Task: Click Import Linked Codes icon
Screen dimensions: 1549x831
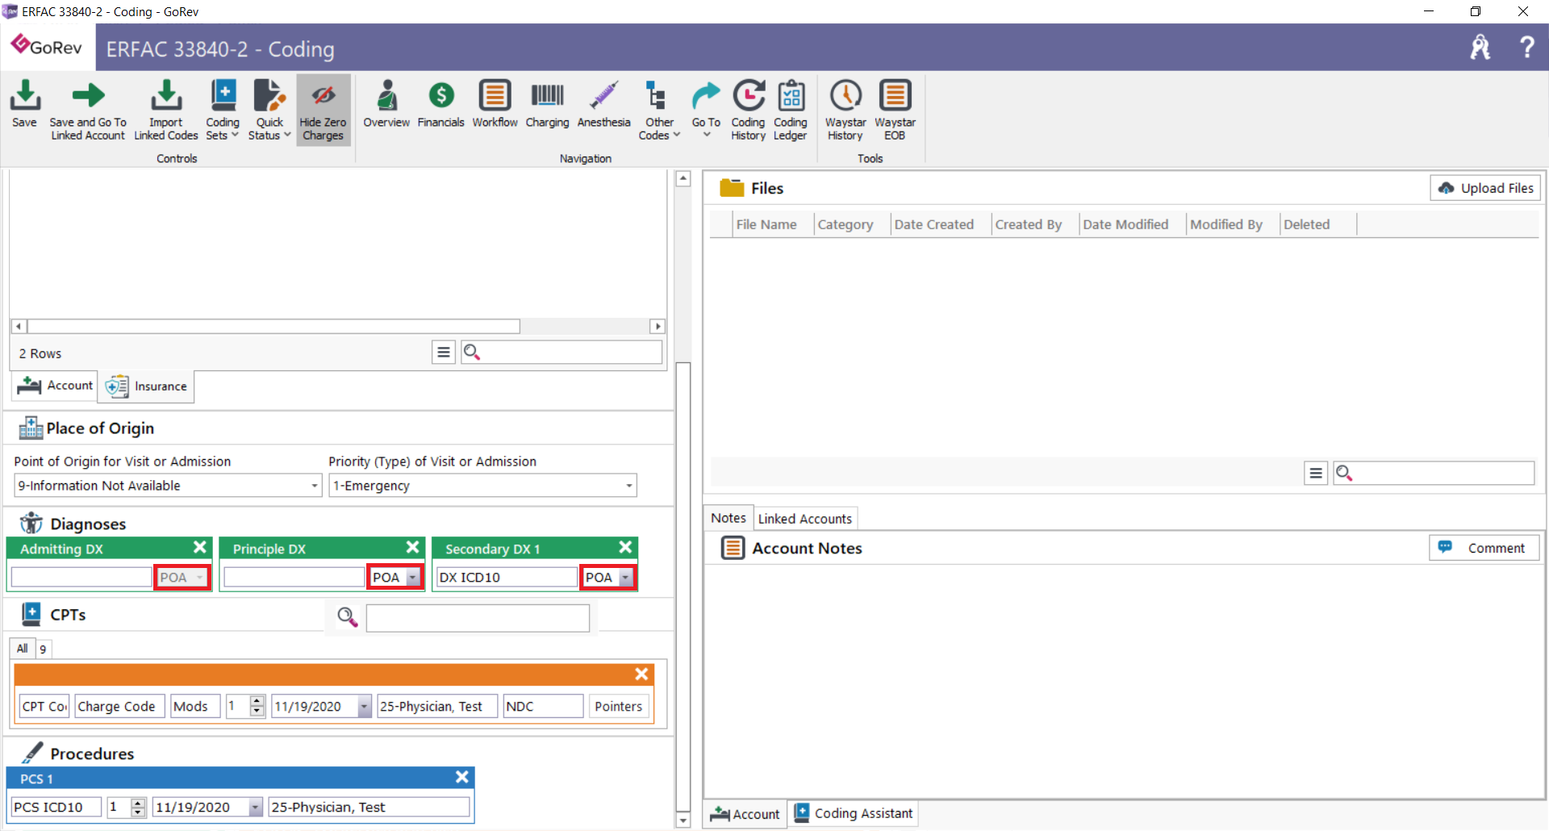Action: pyautogui.click(x=166, y=111)
